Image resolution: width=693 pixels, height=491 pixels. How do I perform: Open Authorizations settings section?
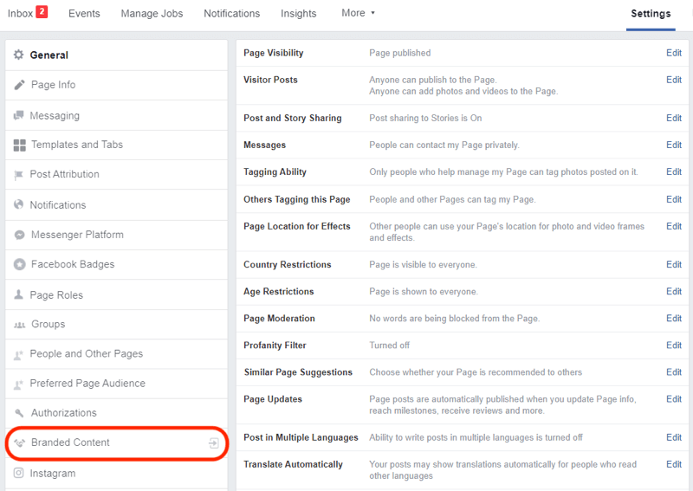[116, 413]
